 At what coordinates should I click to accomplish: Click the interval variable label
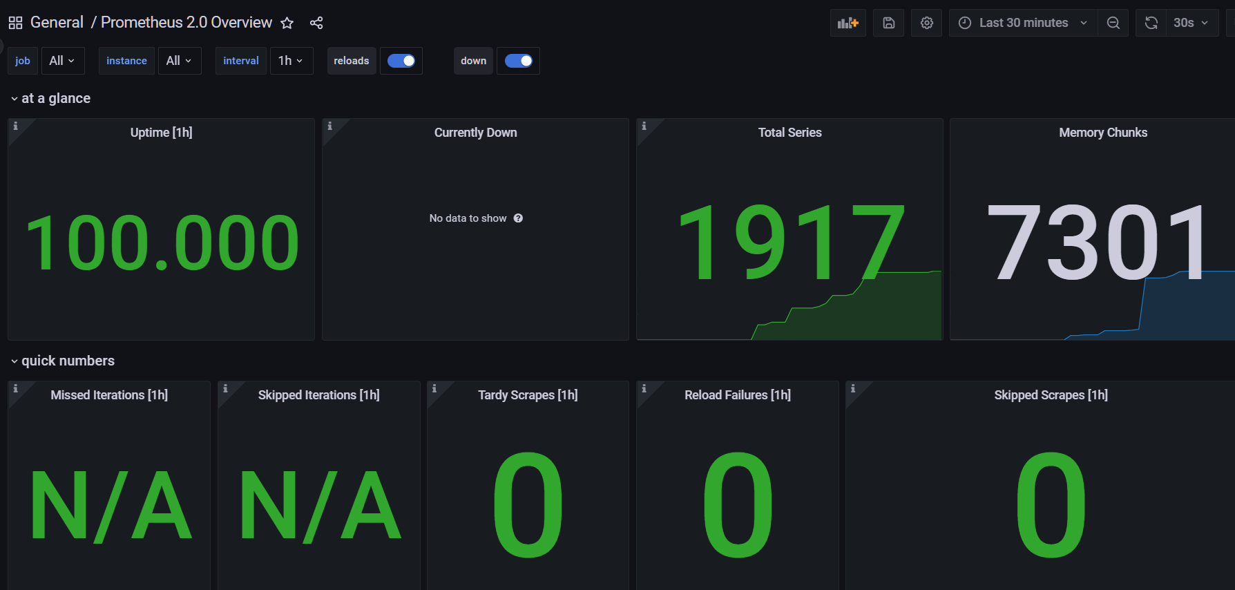pos(241,61)
